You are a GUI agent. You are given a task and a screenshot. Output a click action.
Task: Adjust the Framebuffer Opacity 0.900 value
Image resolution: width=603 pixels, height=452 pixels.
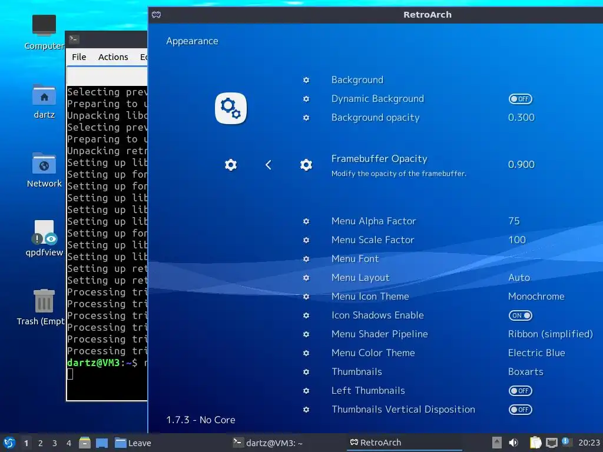521,165
